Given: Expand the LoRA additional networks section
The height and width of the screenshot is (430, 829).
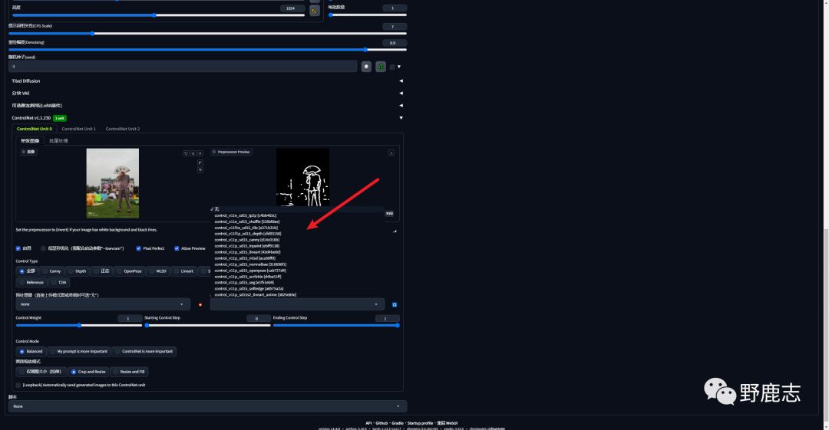Looking at the screenshot, I should click(x=207, y=105).
